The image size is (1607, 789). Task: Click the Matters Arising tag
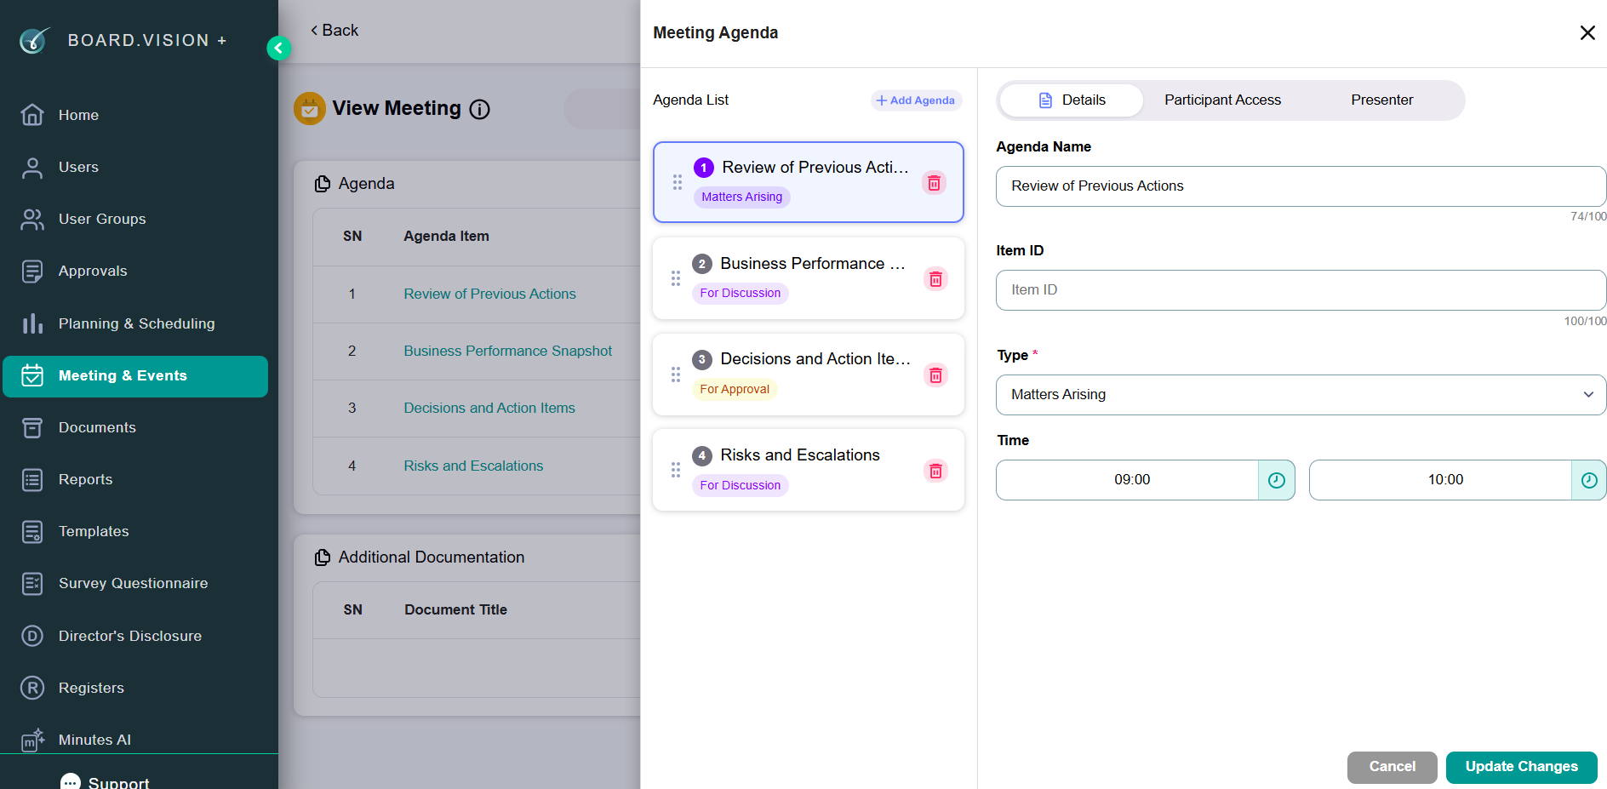[742, 197]
